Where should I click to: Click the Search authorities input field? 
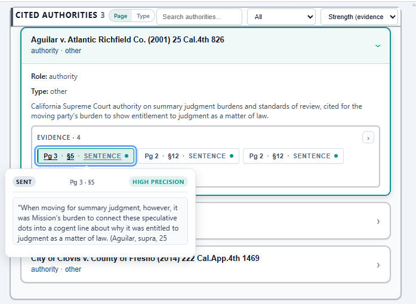pyautogui.click(x=199, y=17)
